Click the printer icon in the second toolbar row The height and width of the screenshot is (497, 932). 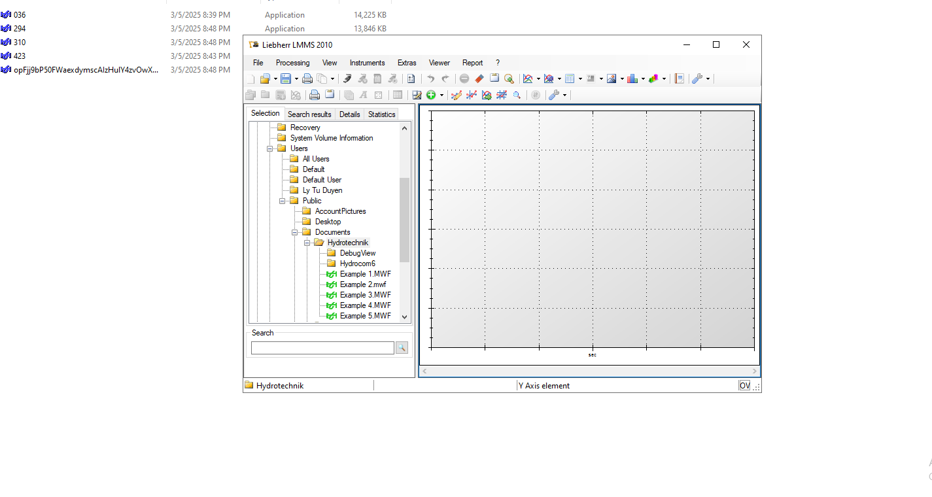(x=315, y=95)
